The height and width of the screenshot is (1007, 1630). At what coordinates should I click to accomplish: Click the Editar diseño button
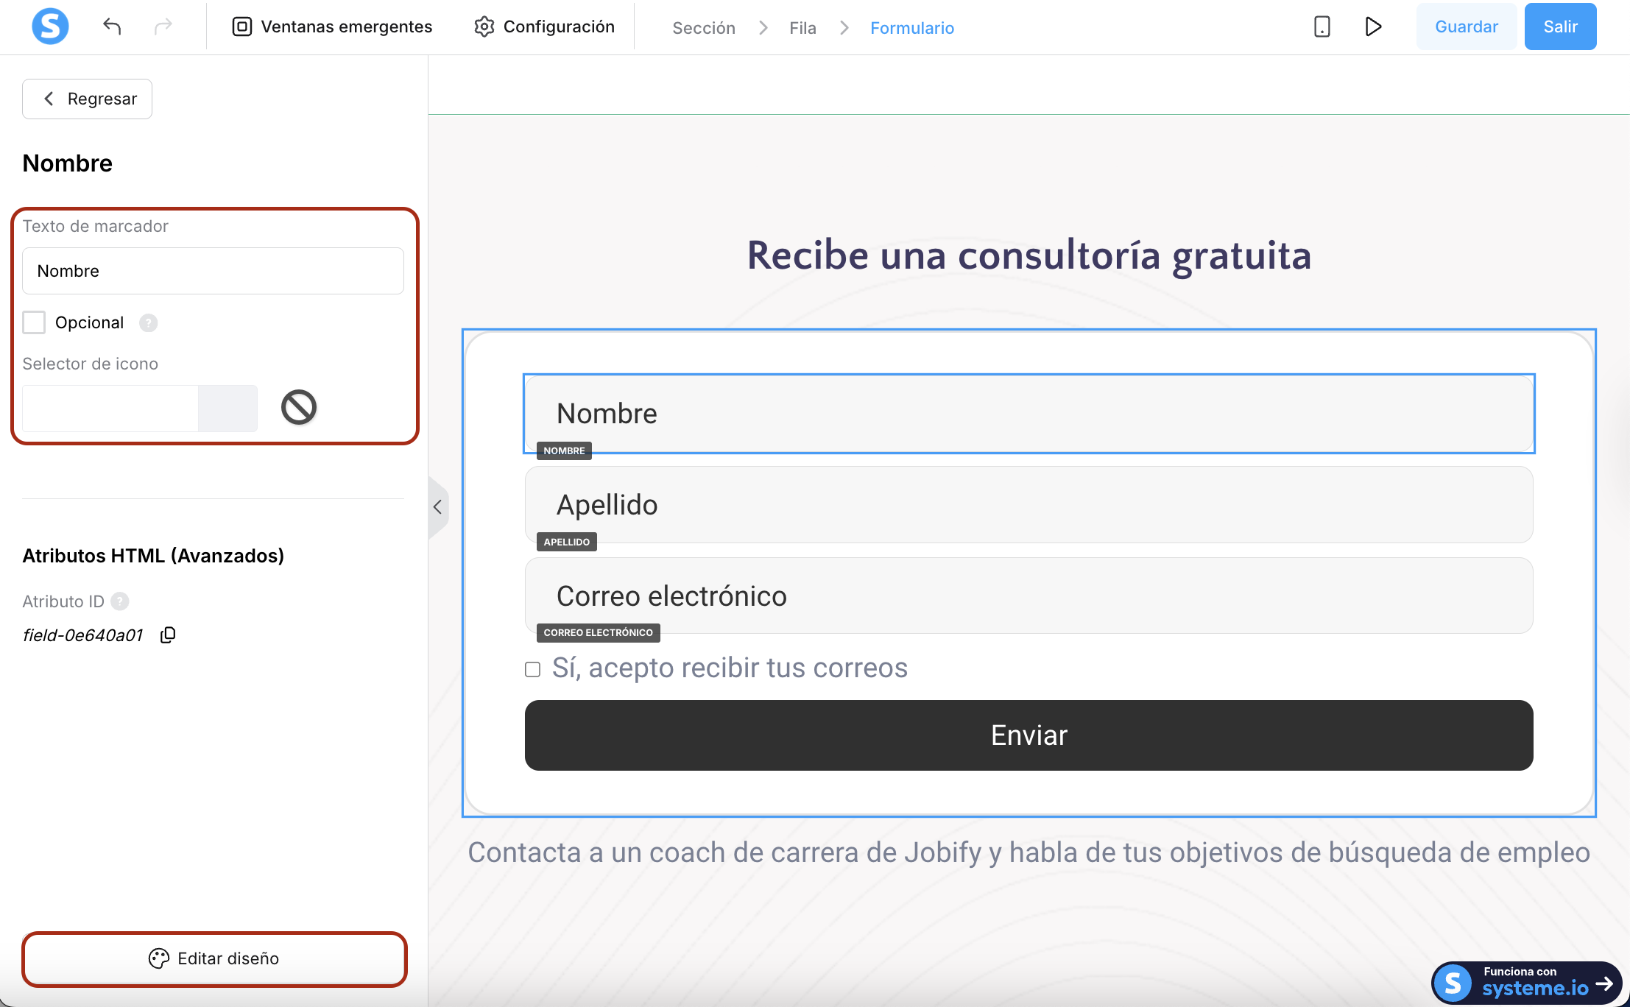click(x=214, y=958)
